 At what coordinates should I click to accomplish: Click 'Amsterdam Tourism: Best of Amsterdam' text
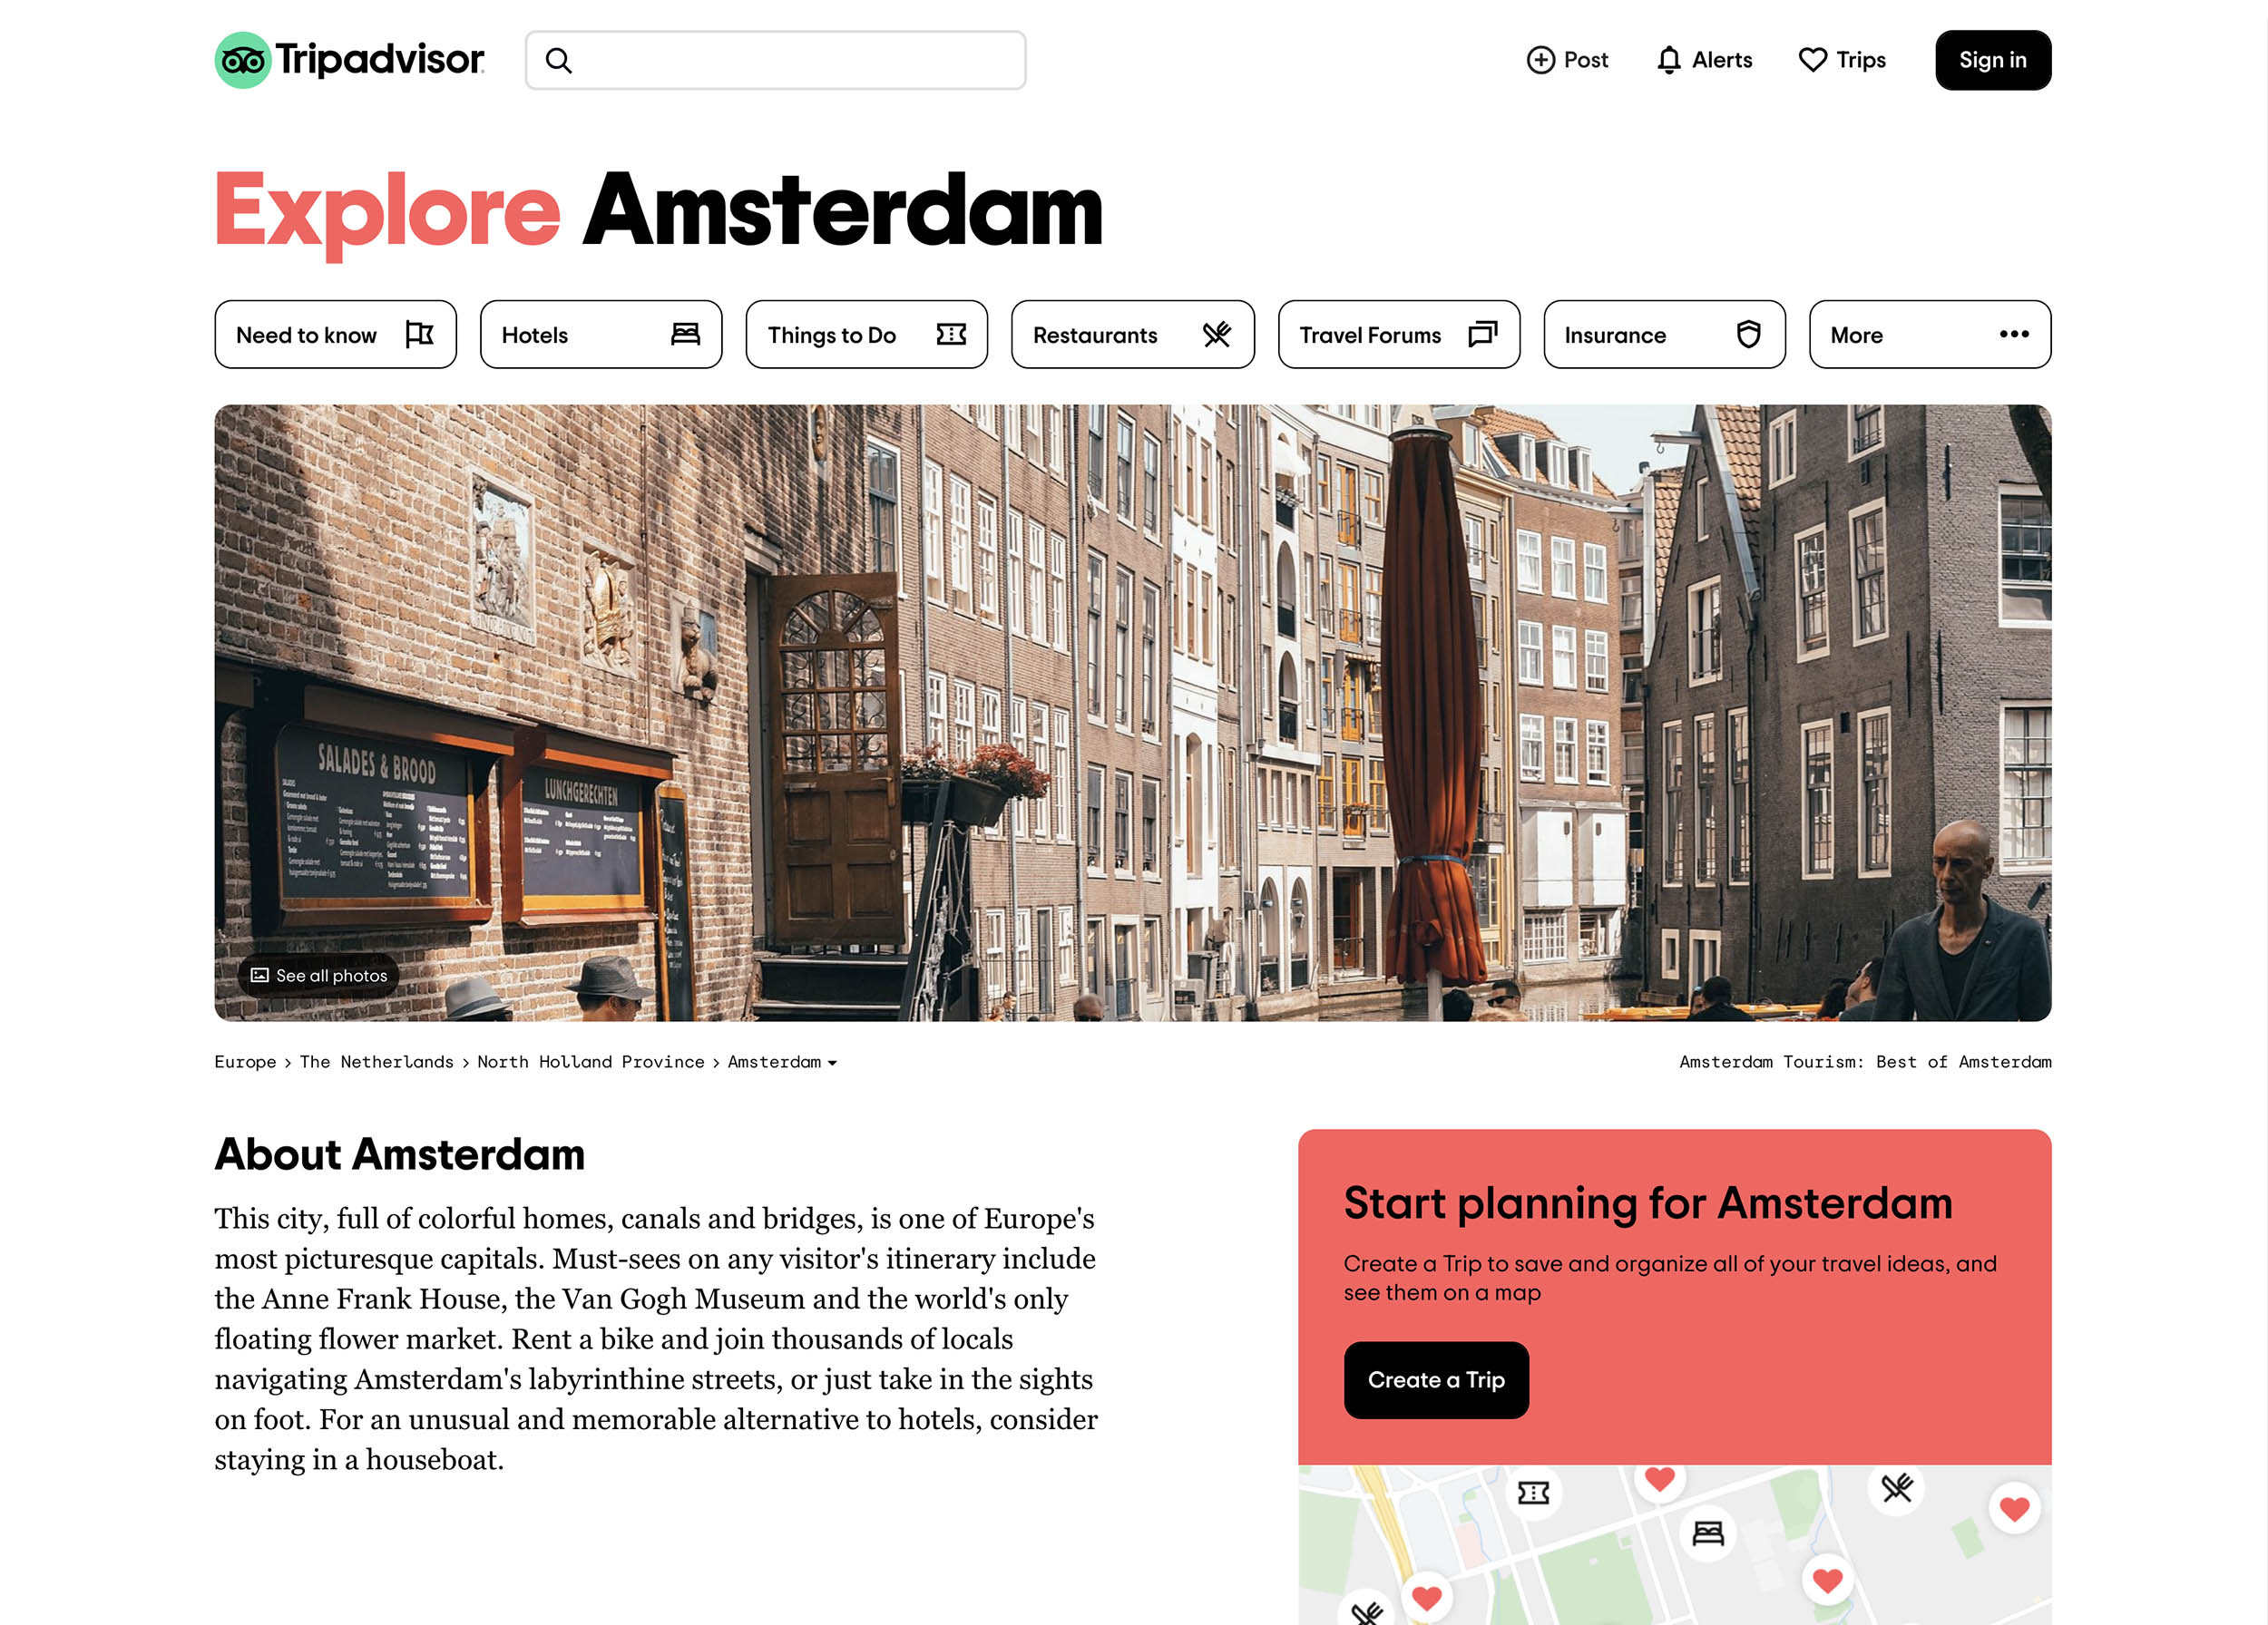point(1865,1061)
